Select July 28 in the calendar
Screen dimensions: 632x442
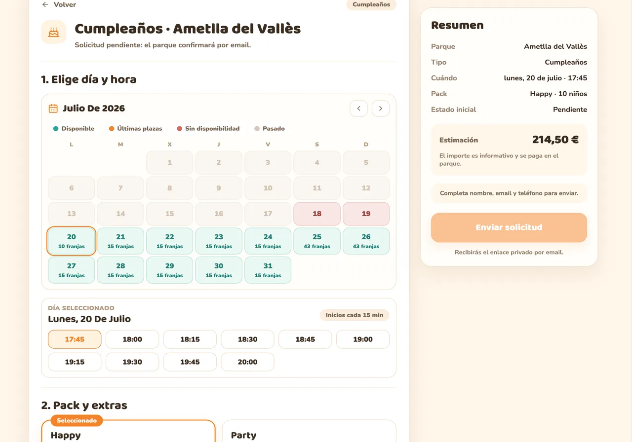coord(120,270)
